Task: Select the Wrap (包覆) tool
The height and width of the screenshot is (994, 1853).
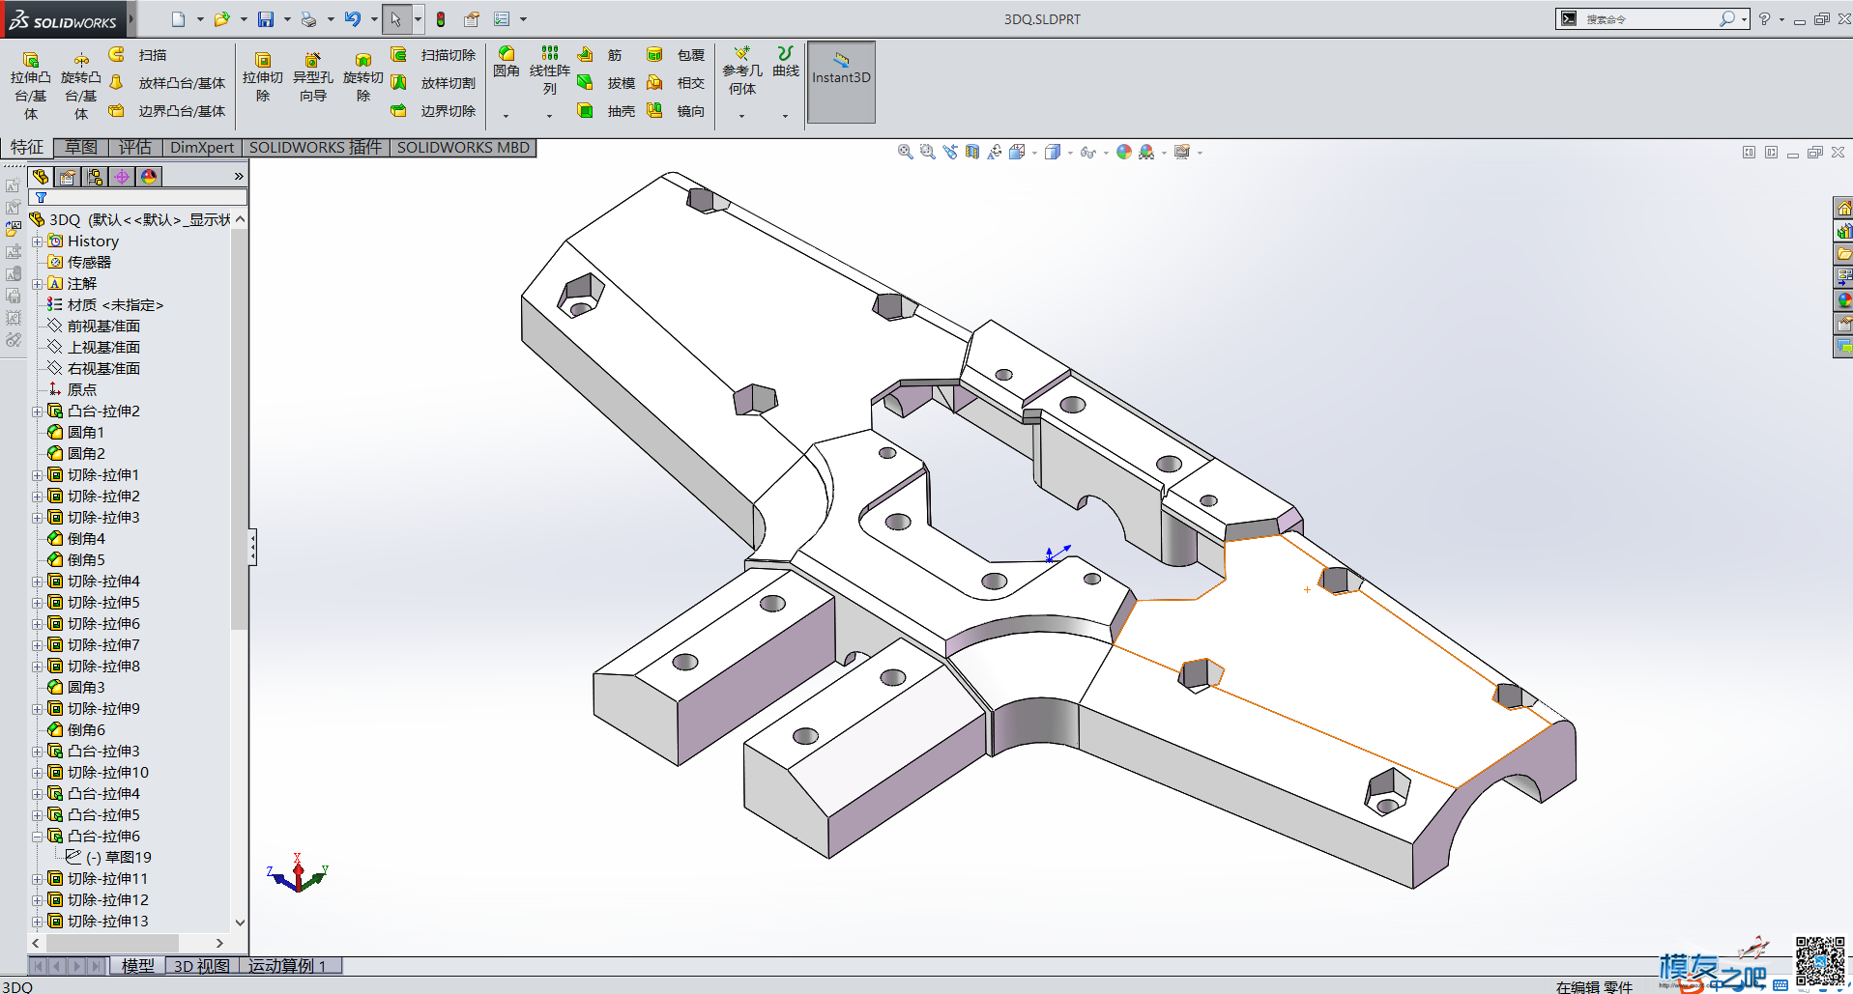Action: (x=676, y=55)
